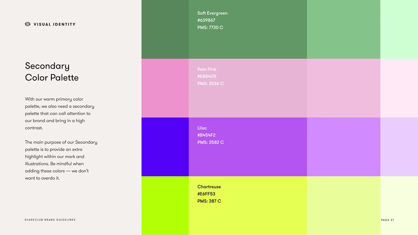Click the 'PMS: 2582 C' label
The width and height of the screenshot is (418, 235).
pyautogui.click(x=211, y=142)
